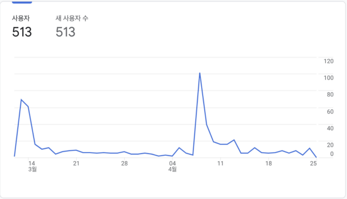Click the blue active tab indicator bar

click(x=22, y=2)
